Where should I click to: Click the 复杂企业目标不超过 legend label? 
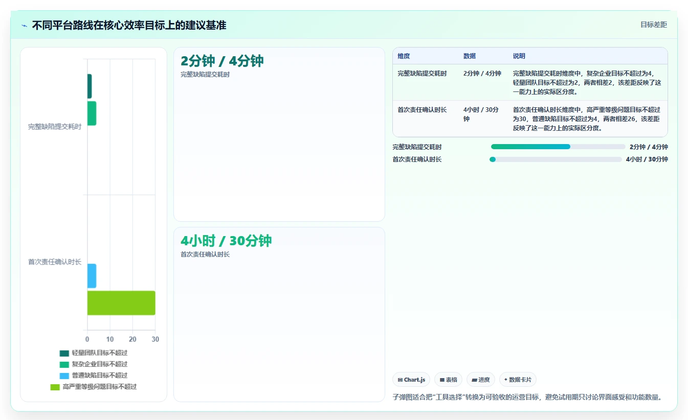pos(100,364)
